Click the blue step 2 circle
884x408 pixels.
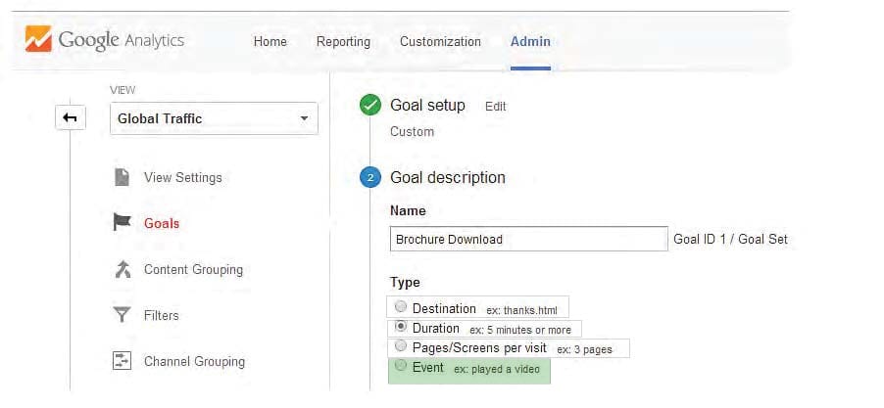tap(370, 178)
